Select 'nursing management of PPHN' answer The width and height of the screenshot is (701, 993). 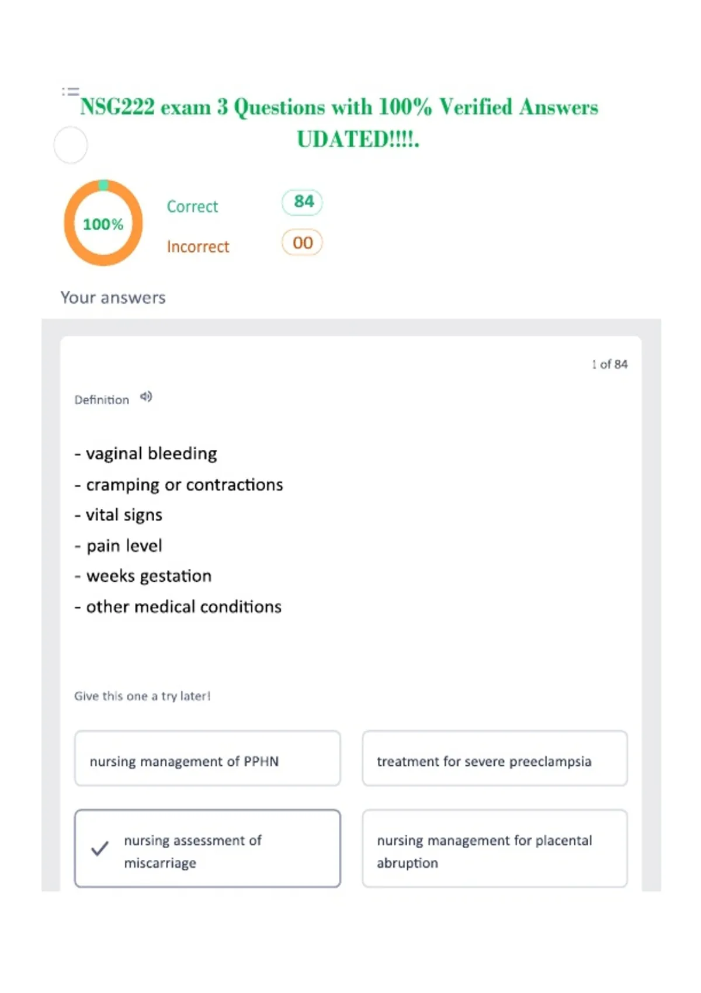coord(207,758)
